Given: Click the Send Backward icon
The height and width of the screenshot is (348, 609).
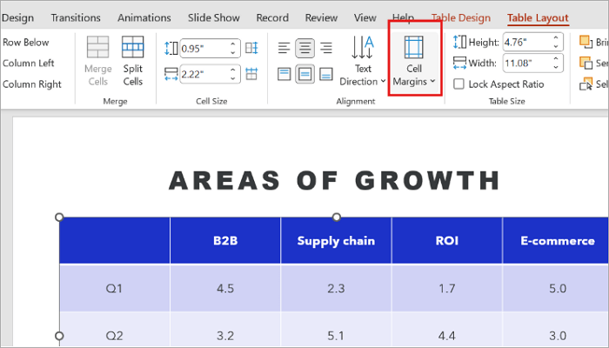Looking at the screenshot, I should point(586,63).
